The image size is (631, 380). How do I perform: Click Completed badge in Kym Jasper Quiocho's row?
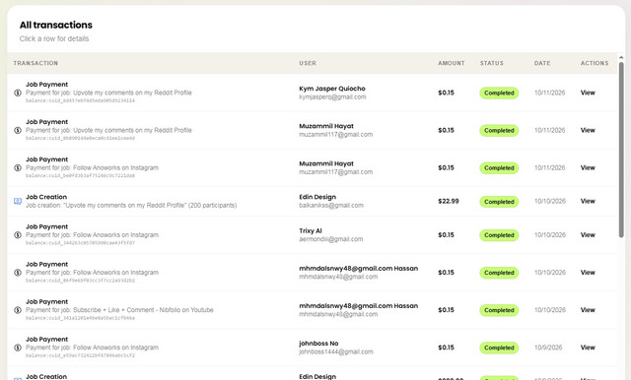point(499,94)
